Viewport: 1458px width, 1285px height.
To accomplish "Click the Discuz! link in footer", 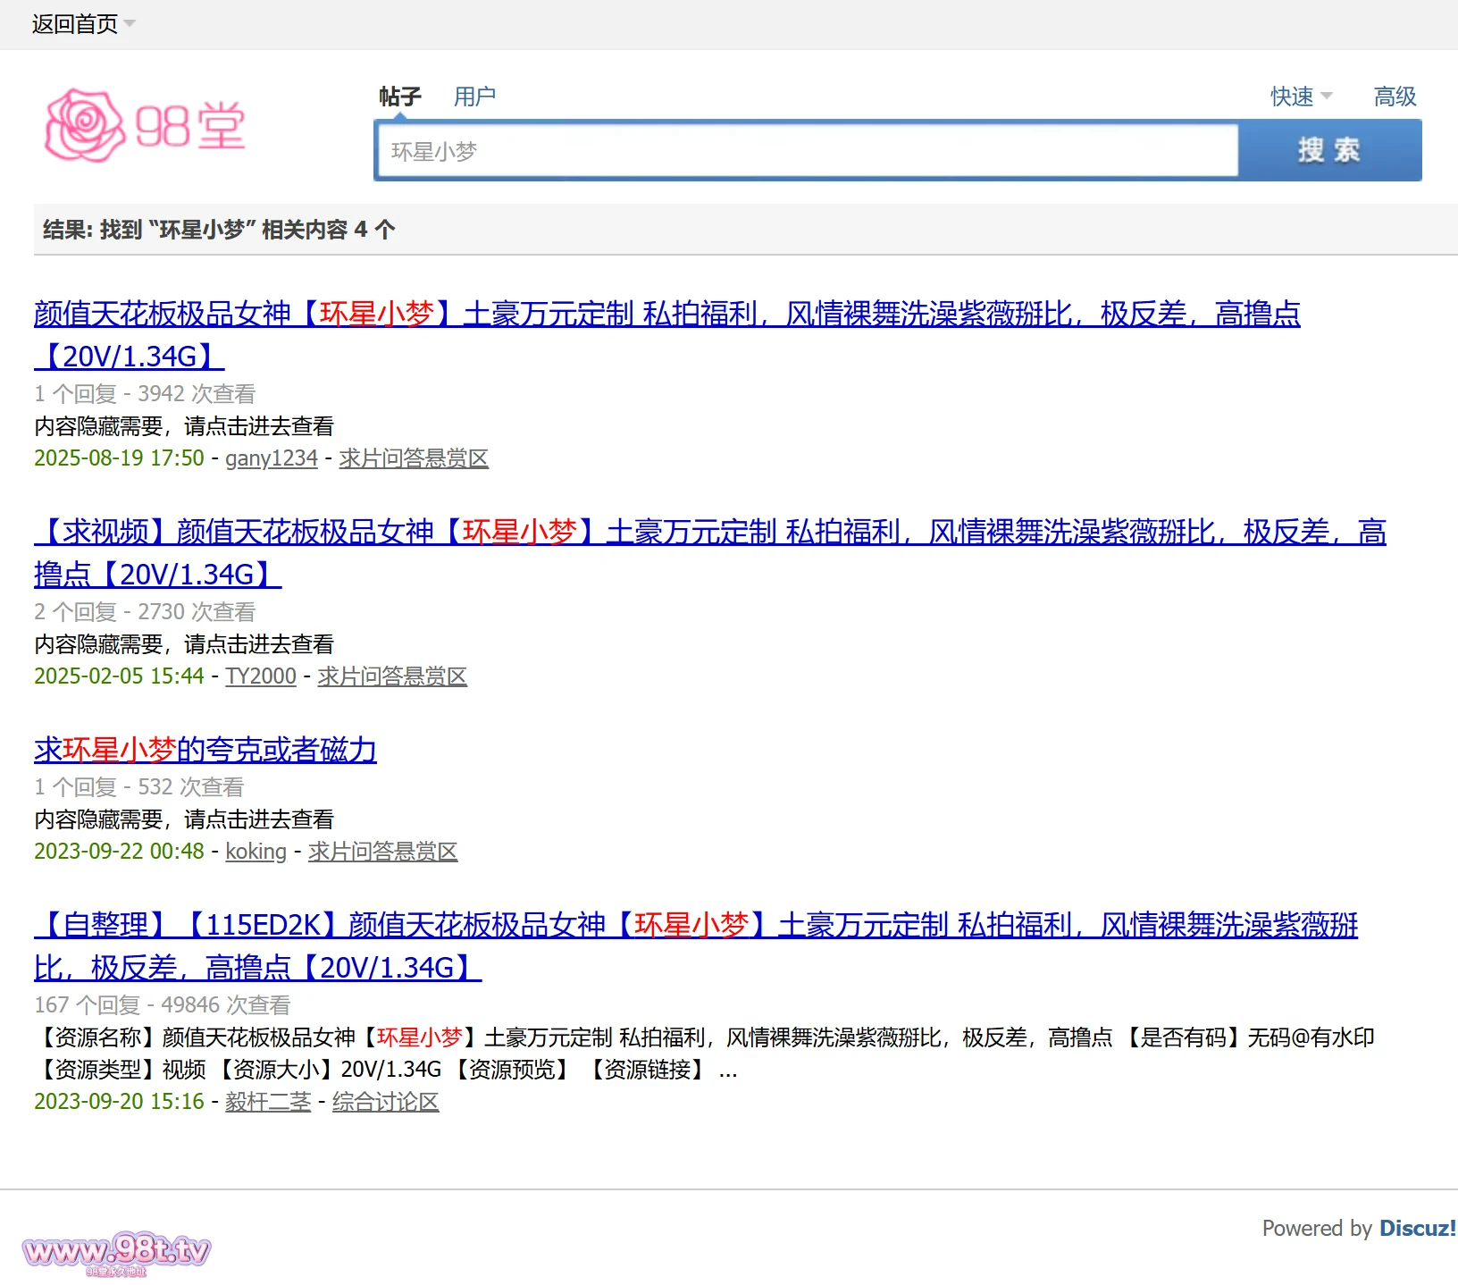I will 1417,1229.
